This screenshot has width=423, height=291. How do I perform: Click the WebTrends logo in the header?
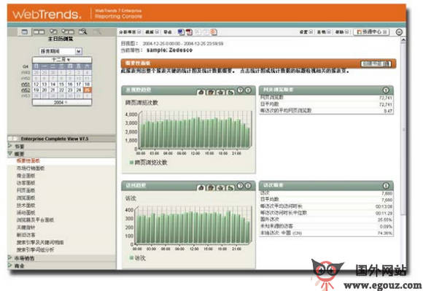click(47, 14)
